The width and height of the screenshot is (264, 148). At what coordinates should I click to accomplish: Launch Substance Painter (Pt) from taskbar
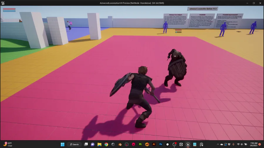pyautogui.click(x=140, y=144)
